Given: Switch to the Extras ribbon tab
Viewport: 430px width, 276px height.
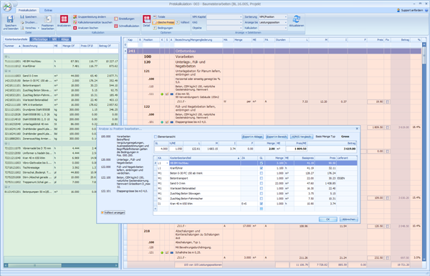Looking at the screenshot, I should (48, 11).
